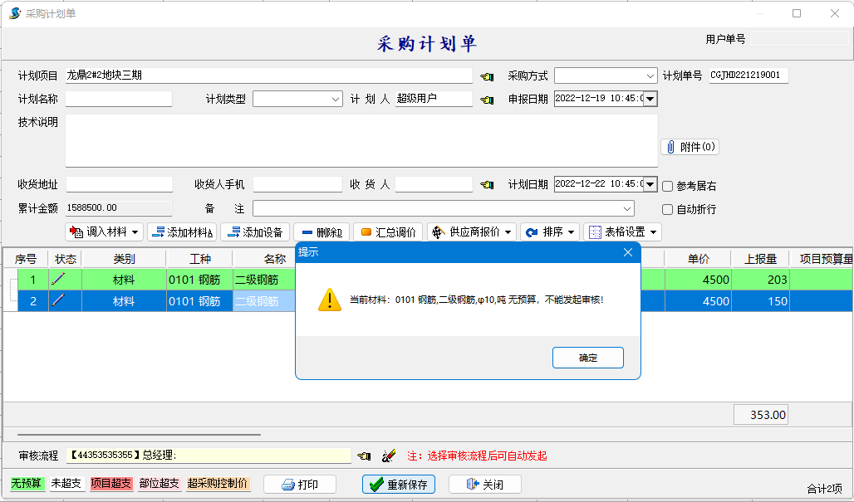Click 确定 in the warning dialog
The height and width of the screenshot is (502, 854).
click(587, 358)
